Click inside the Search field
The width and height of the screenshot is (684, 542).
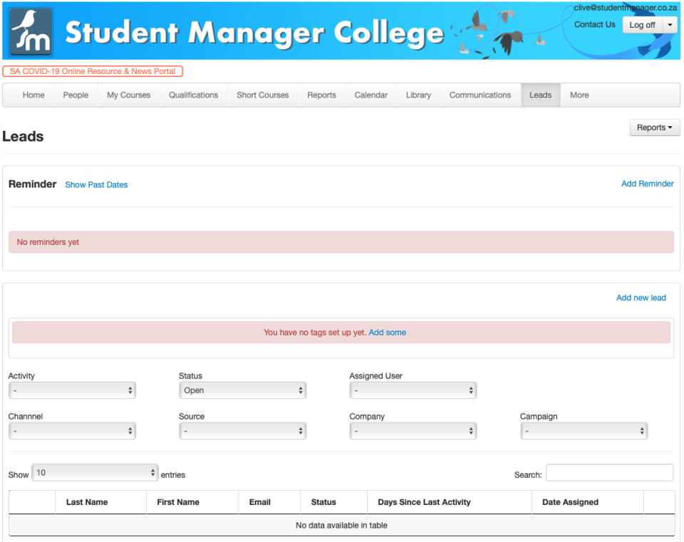click(609, 472)
